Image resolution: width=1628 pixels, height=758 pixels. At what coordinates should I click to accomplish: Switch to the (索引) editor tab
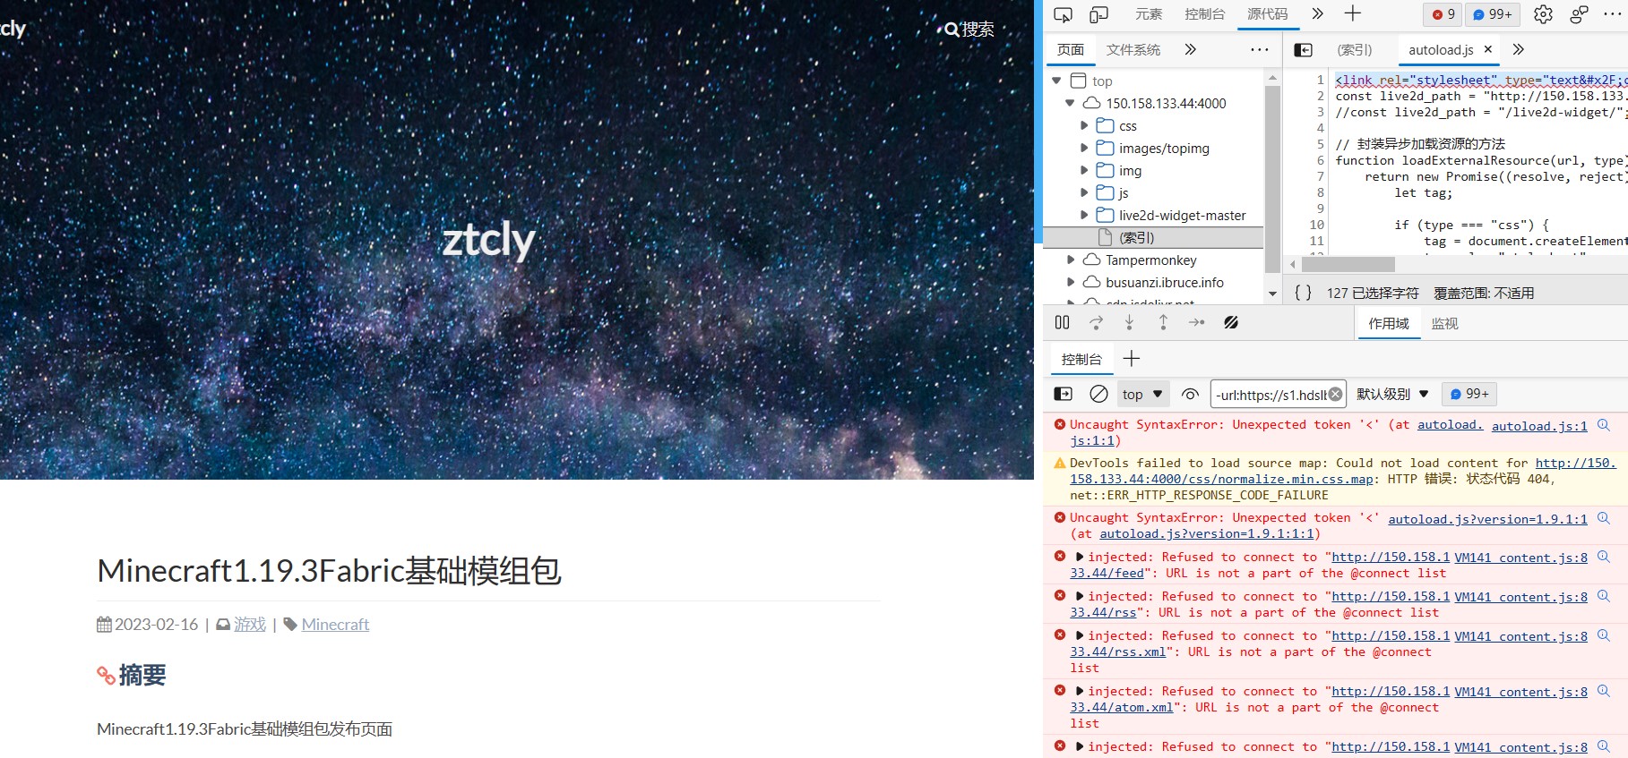click(1354, 50)
